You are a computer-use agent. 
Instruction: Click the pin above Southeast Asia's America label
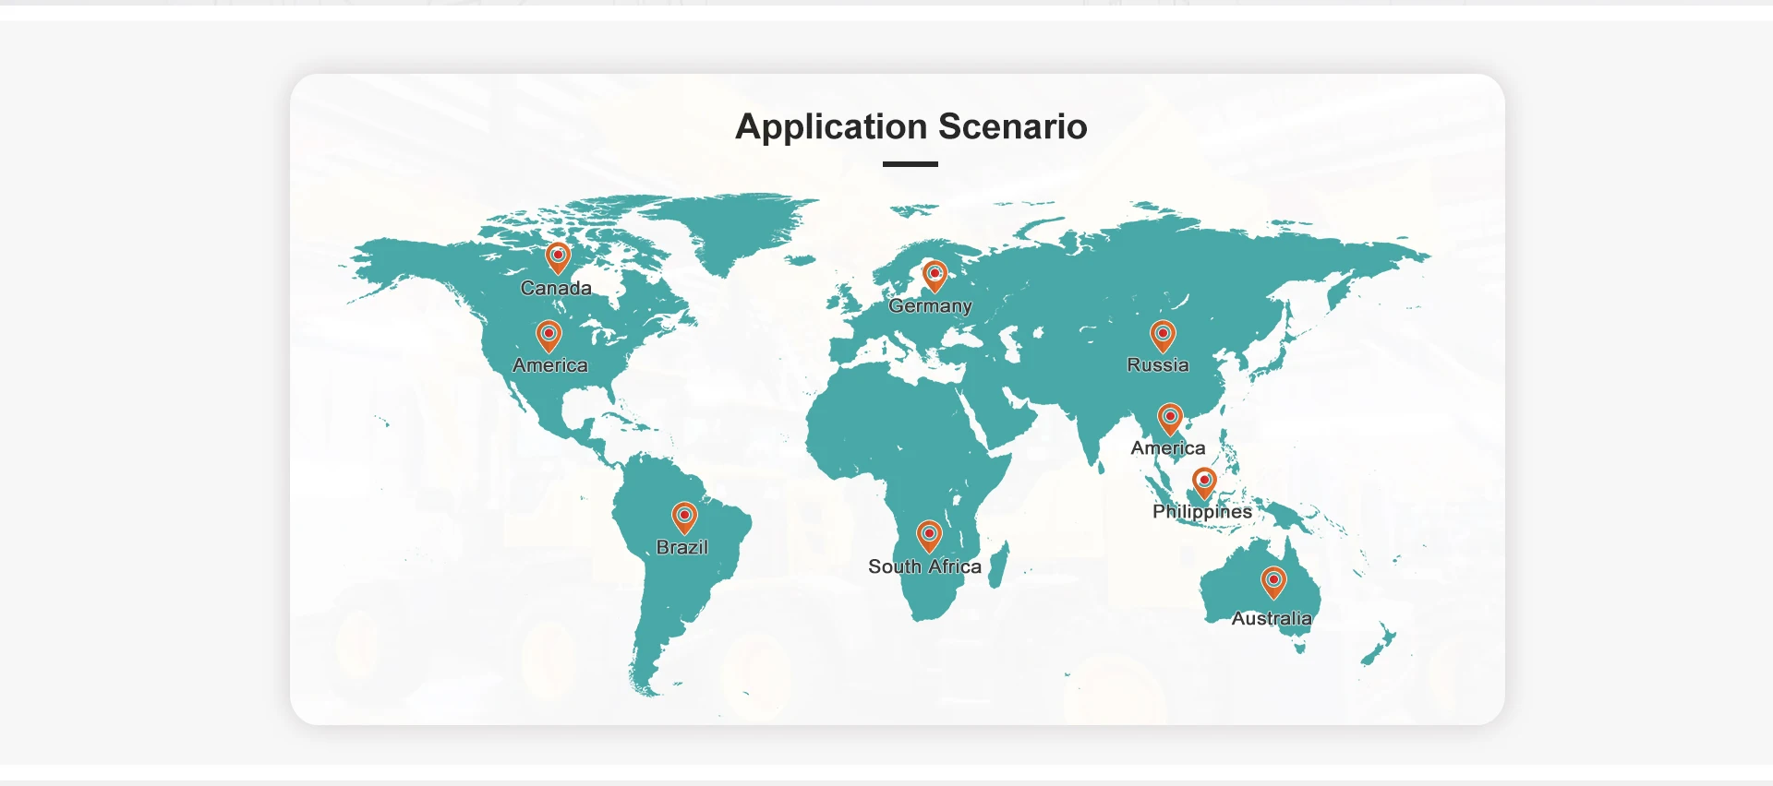tap(1170, 418)
